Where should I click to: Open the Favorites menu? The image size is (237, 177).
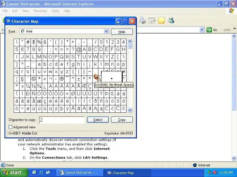point(40,11)
